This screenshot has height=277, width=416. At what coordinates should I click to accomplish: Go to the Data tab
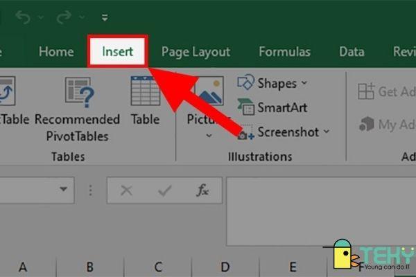(352, 51)
